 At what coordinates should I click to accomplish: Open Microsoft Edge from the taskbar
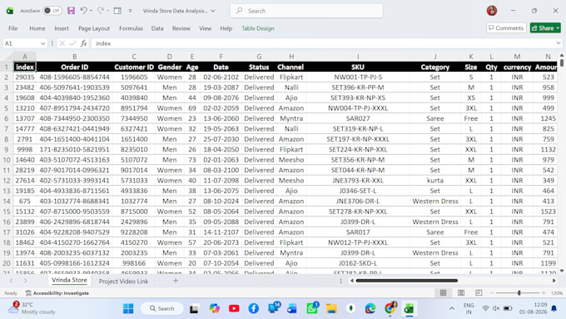pyautogui.click(x=370, y=308)
